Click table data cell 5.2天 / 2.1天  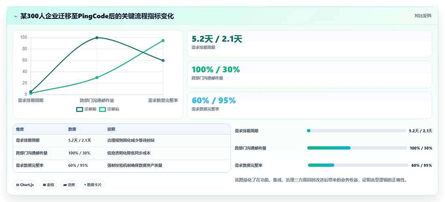80,140
